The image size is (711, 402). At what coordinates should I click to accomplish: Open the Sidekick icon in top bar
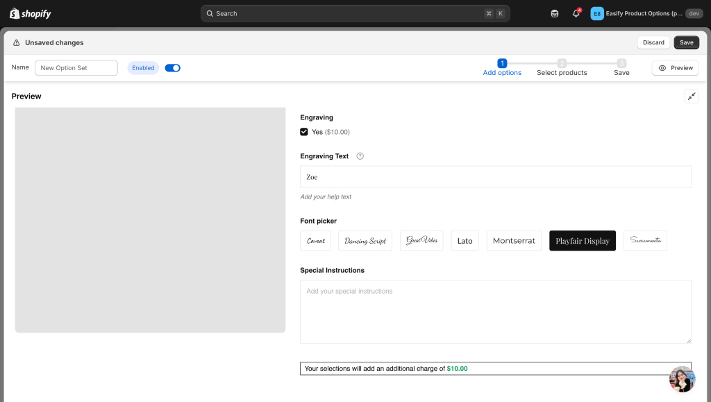[554, 14]
